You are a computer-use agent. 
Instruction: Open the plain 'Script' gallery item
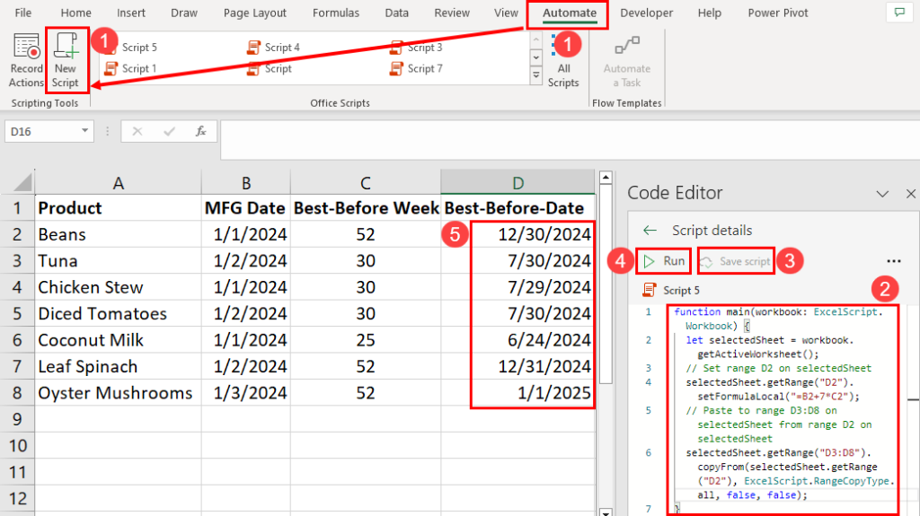click(270, 68)
